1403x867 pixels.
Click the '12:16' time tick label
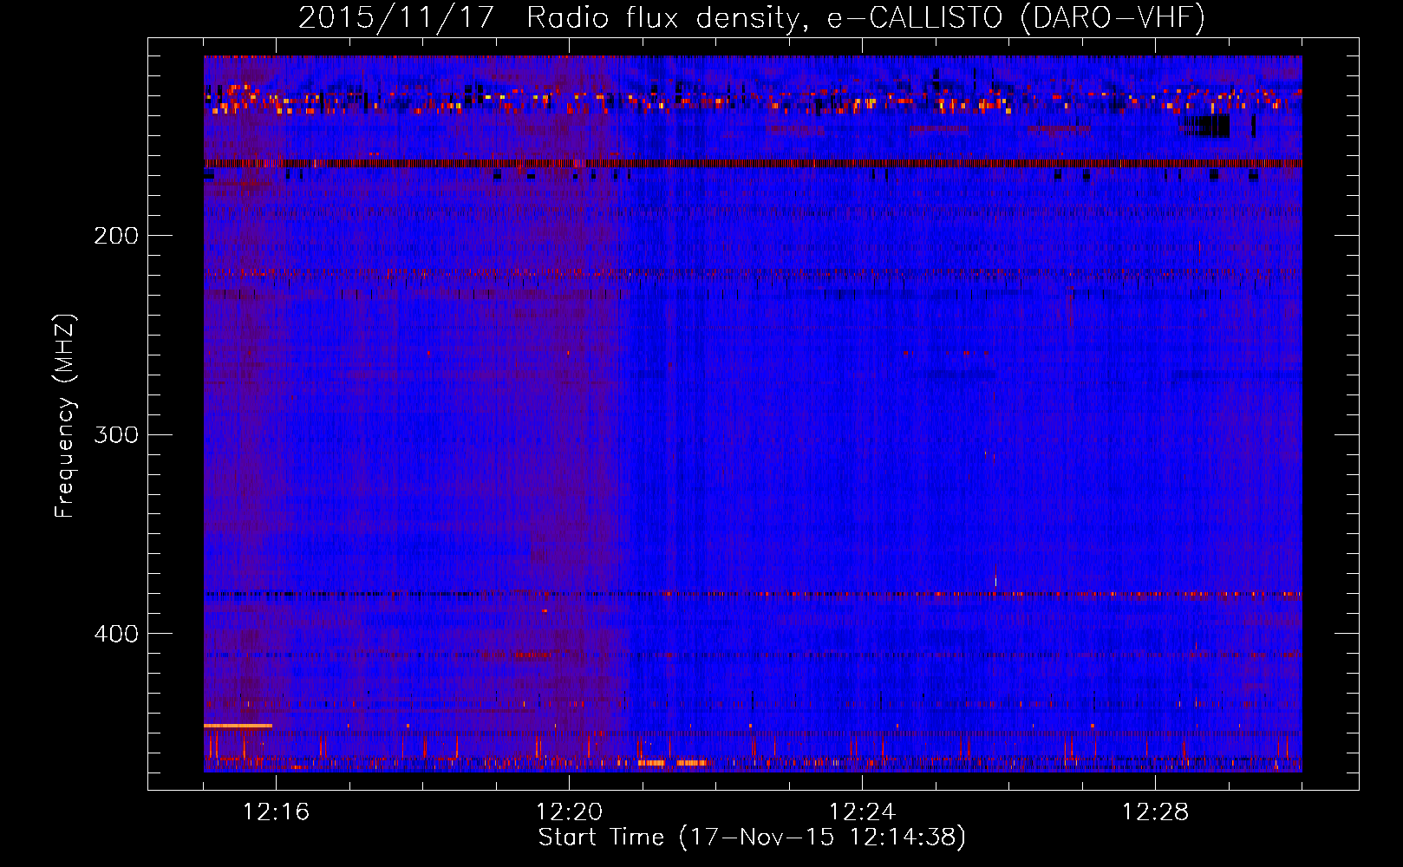tap(277, 812)
